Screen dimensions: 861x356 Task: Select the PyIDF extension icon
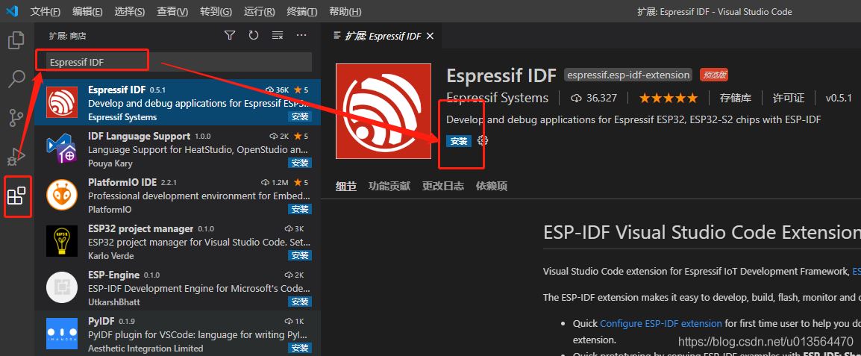[x=61, y=334]
